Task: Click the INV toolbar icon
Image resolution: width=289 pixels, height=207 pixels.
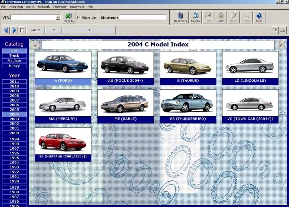Action: pyautogui.click(x=208, y=17)
